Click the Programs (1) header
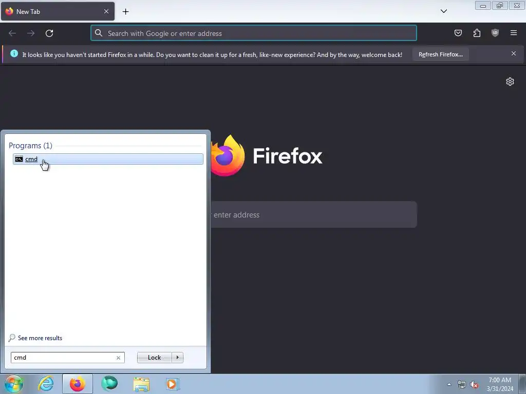 pos(30,145)
